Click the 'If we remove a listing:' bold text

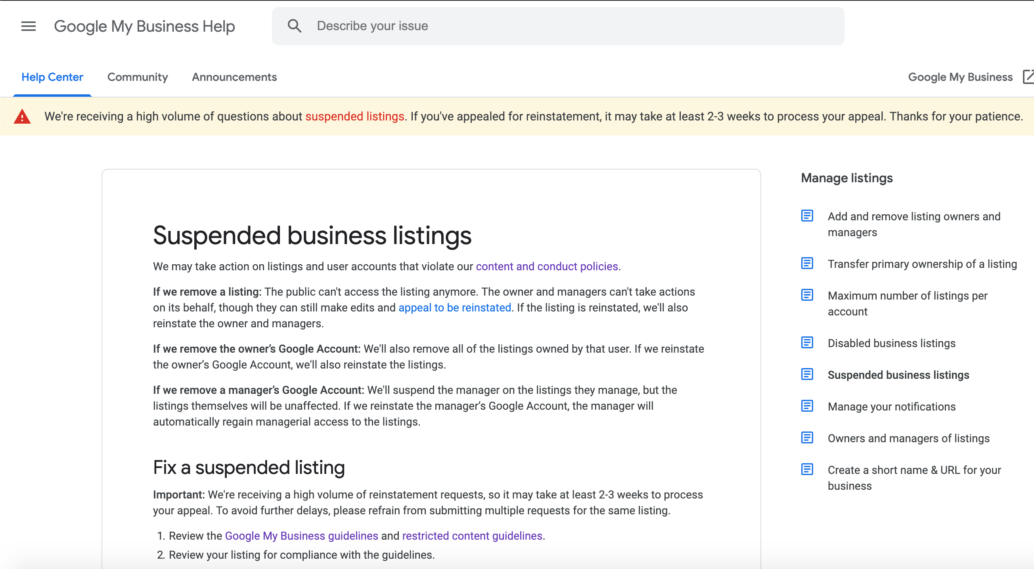(x=207, y=292)
